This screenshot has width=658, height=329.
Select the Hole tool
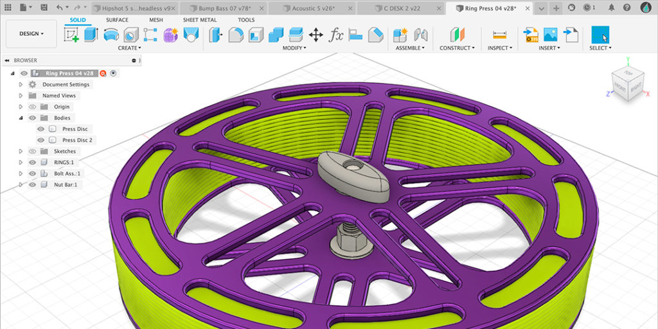coord(131,35)
